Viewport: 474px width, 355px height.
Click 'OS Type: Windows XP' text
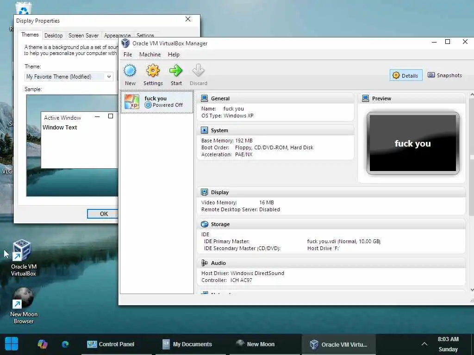click(227, 116)
